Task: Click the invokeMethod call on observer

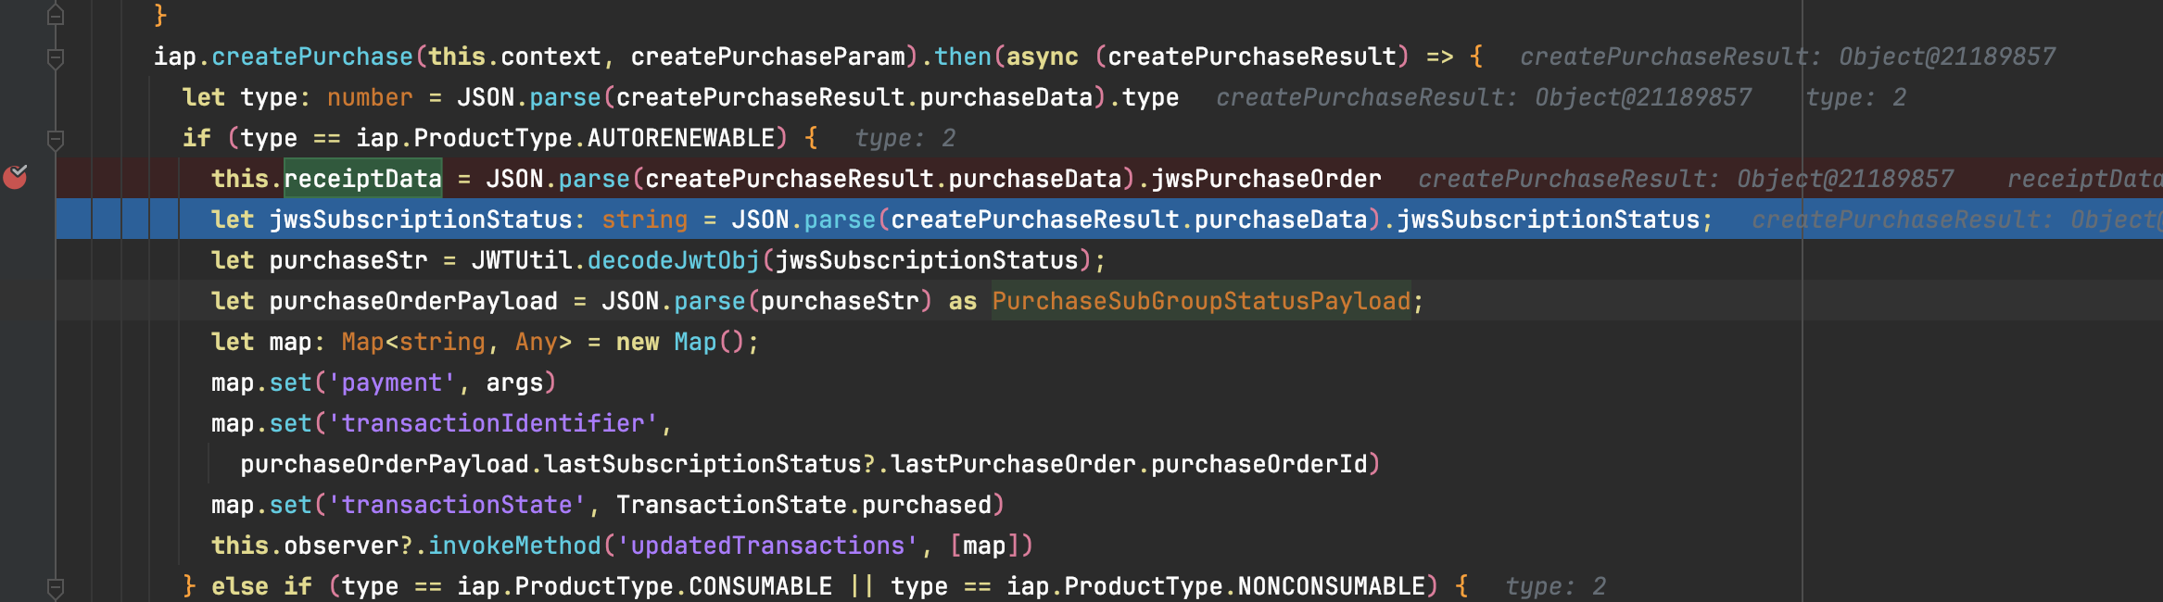Action: point(513,546)
